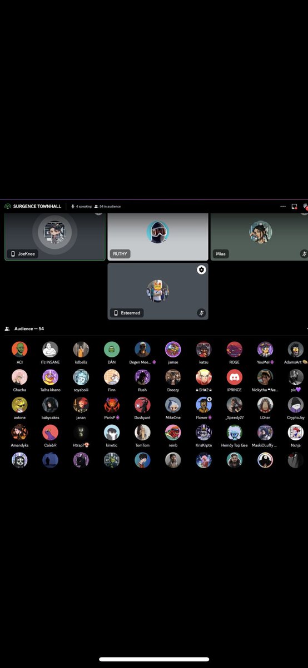Open audience member Nxnja's avatar
Image resolution: width=308 pixels, height=668 pixels.
pyautogui.click(x=296, y=433)
